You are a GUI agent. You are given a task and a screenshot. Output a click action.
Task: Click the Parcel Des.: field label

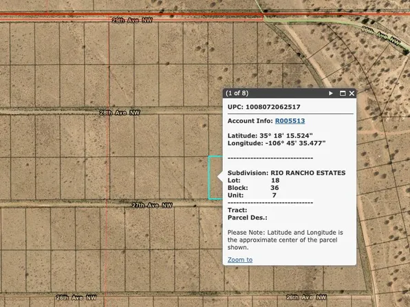point(248,218)
